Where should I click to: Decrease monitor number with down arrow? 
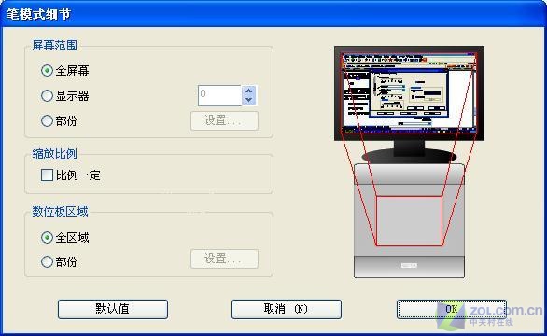click(x=248, y=100)
